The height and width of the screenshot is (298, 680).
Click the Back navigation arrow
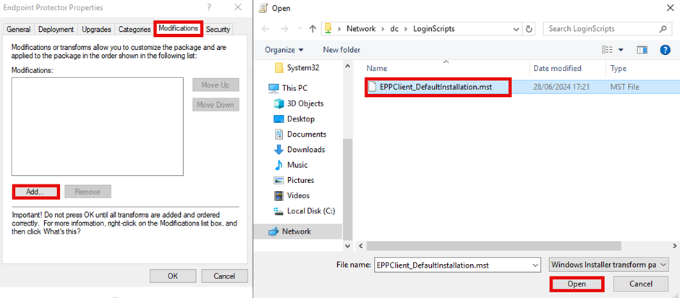click(x=265, y=29)
